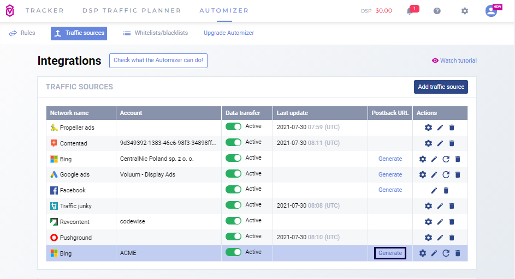Open settings gear for Propeller ads row
515x279 pixels.
(428, 128)
